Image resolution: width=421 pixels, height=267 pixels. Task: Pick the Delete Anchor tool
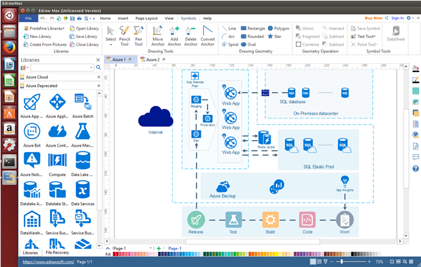[x=191, y=36]
